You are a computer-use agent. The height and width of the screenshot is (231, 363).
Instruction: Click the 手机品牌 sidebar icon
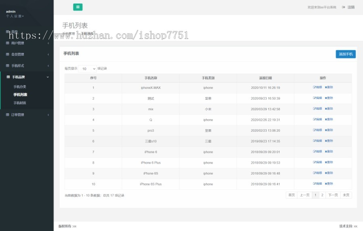pyautogui.click(x=8, y=77)
